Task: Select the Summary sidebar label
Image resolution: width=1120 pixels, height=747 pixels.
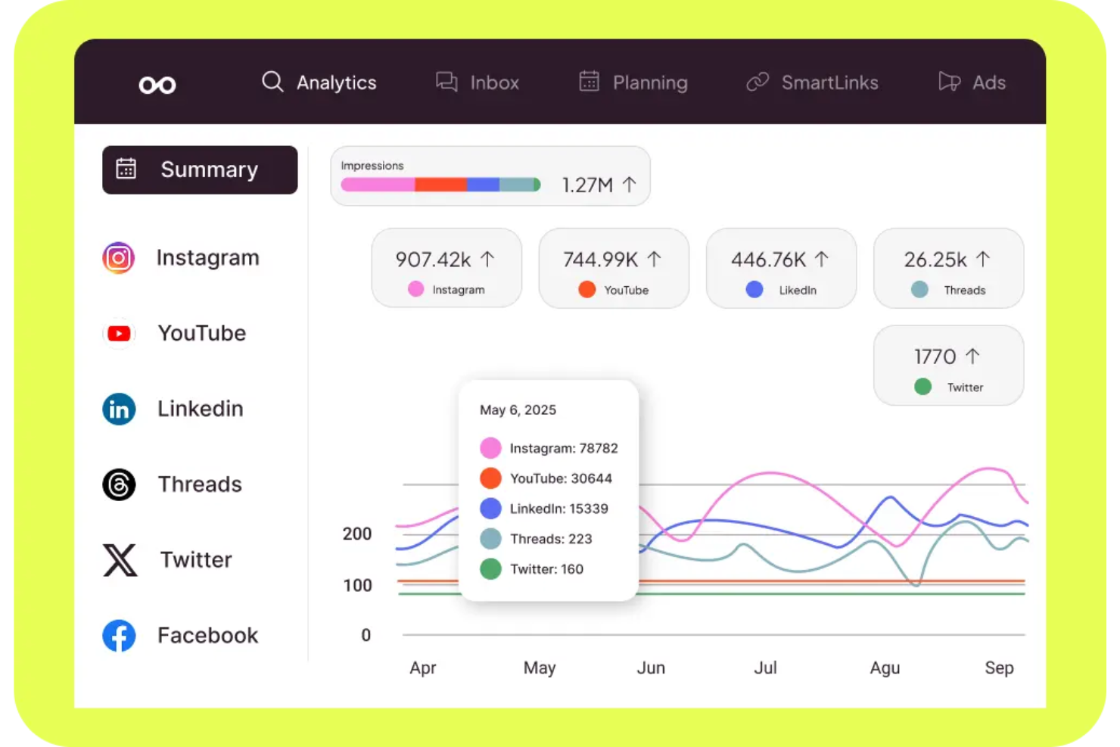Action: pyautogui.click(x=210, y=170)
